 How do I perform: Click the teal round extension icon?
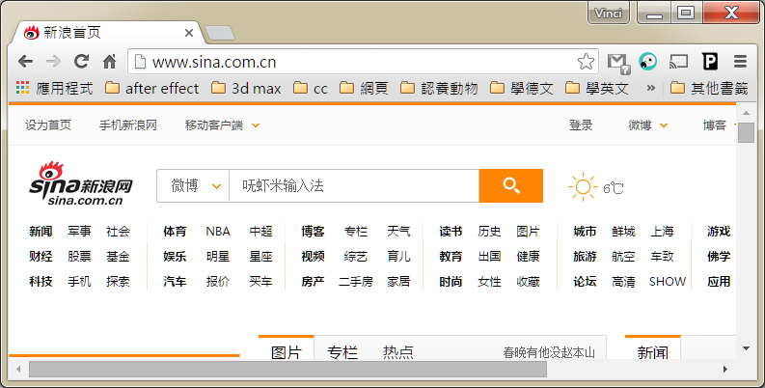click(648, 62)
